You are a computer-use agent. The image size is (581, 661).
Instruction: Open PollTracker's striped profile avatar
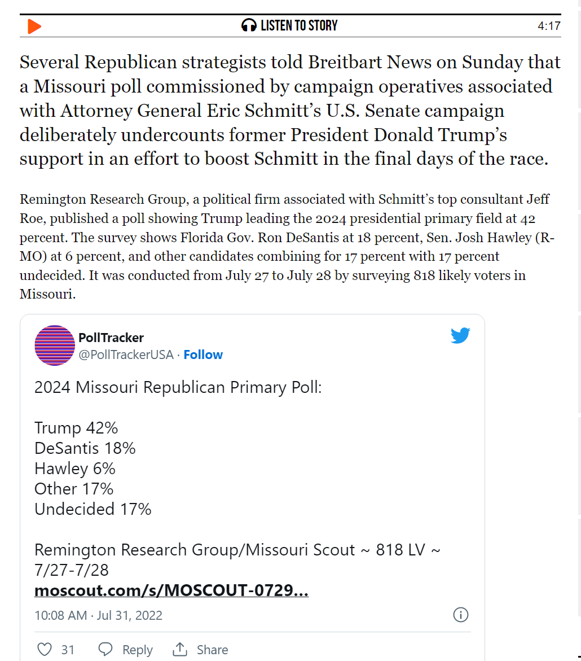55,345
